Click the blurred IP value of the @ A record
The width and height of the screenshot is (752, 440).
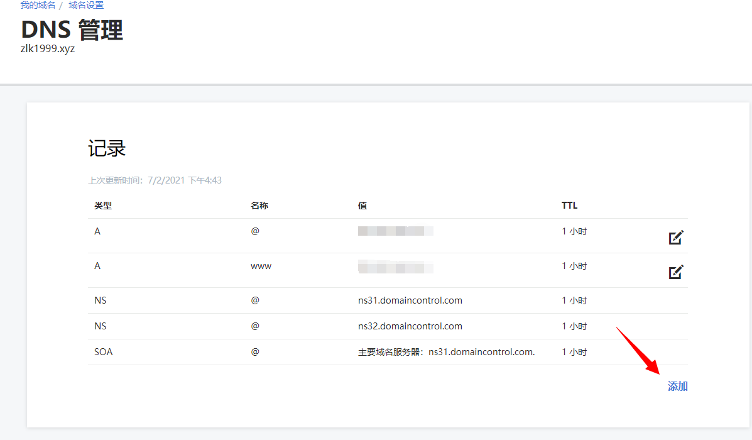[x=395, y=231]
